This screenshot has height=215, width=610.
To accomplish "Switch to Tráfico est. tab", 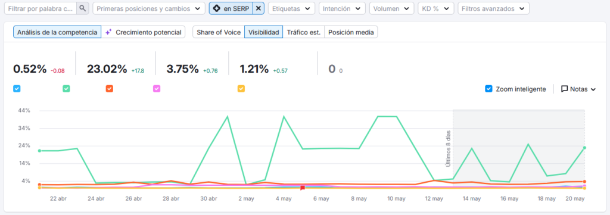I will (x=303, y=32).
